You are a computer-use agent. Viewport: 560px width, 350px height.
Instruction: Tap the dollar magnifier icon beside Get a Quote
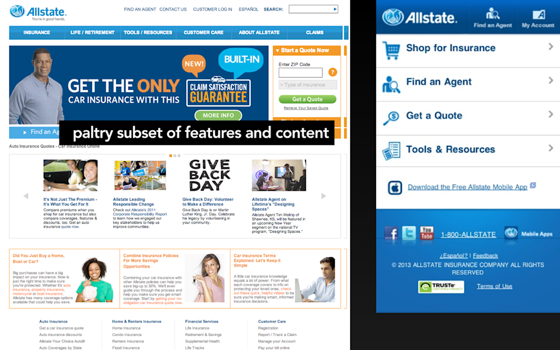pyautogui.click(x=391, y=118)
